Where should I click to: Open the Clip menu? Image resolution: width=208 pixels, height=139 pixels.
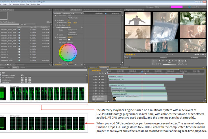click(x=10, y=4)
